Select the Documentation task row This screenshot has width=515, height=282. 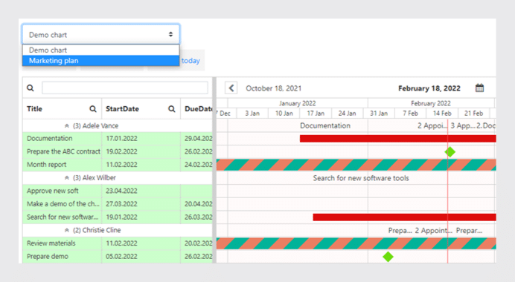pyautogui.click(x=118, y=139)
